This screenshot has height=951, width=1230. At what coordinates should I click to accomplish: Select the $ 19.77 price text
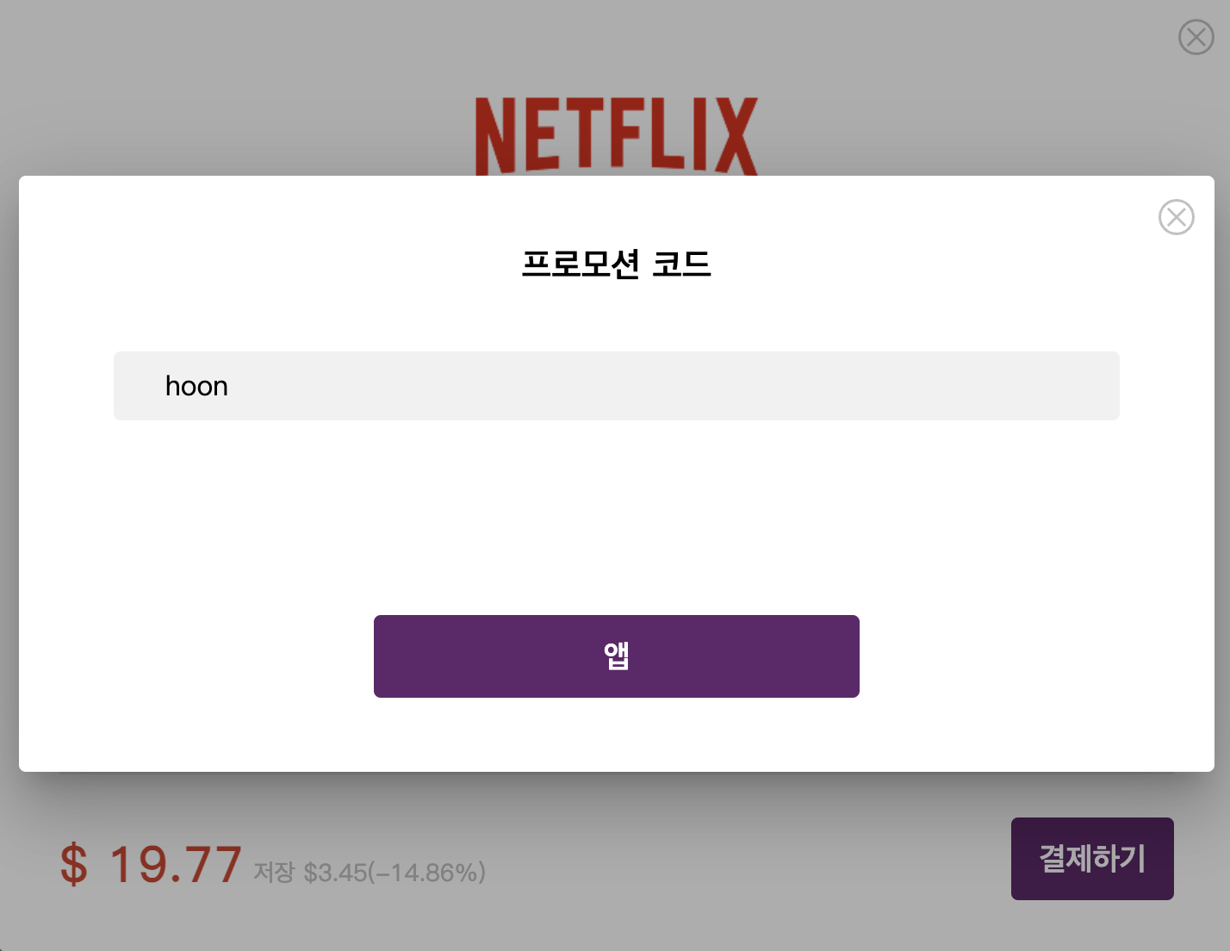pyautogui.click(x=151, y=864)
